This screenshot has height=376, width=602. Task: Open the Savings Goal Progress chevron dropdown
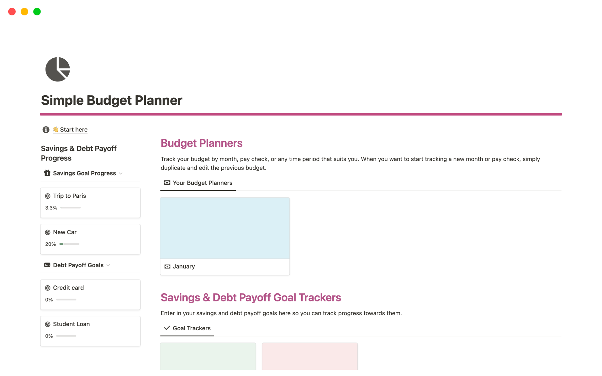121,173
